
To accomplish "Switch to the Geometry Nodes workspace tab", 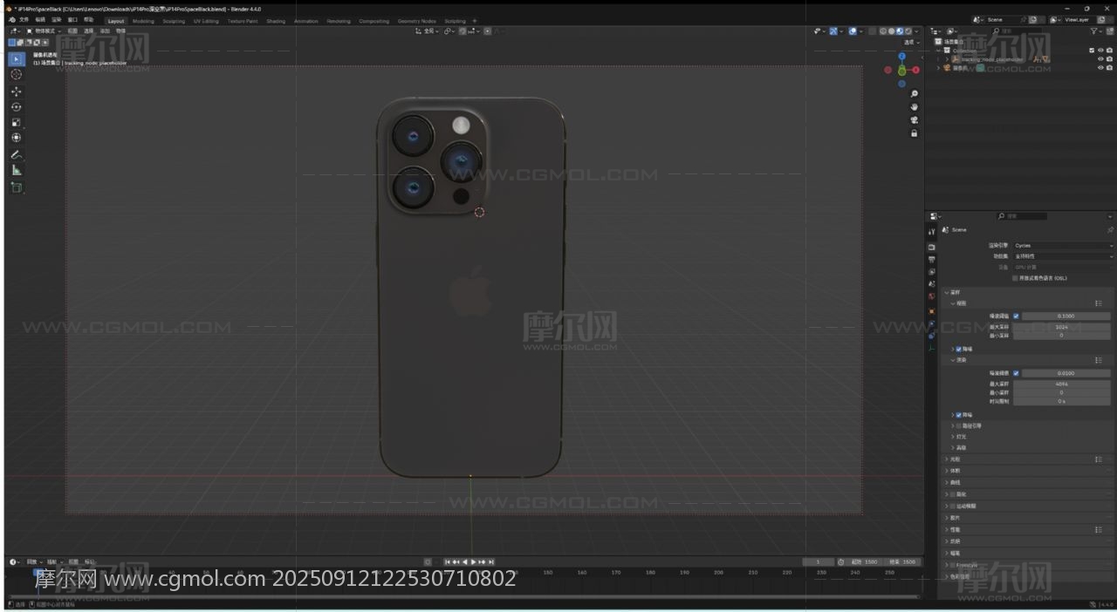I will click(416, 21).
